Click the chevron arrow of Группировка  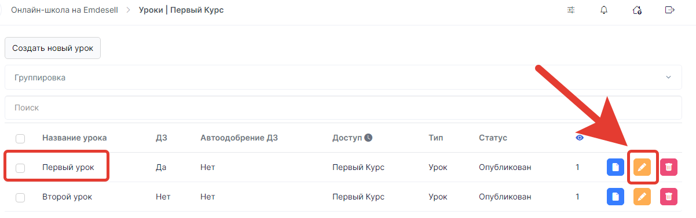pyautogui.click(x=668, y=77)
